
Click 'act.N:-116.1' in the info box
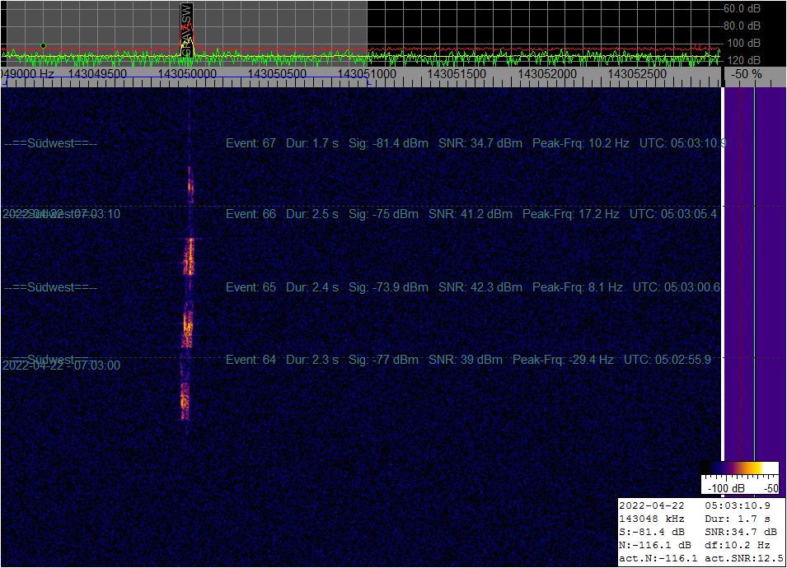click(x=658, y=557)
